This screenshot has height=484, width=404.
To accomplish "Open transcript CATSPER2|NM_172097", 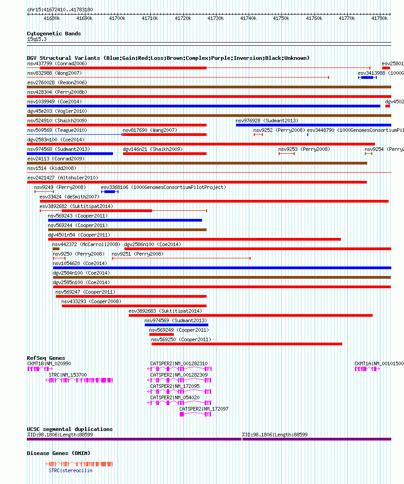I will [204, 409].
